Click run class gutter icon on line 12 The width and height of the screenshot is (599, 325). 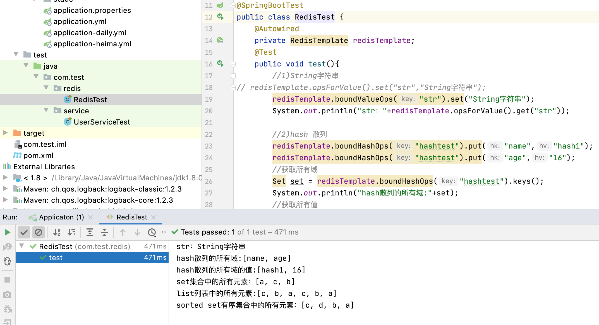(x=221, y=17)
